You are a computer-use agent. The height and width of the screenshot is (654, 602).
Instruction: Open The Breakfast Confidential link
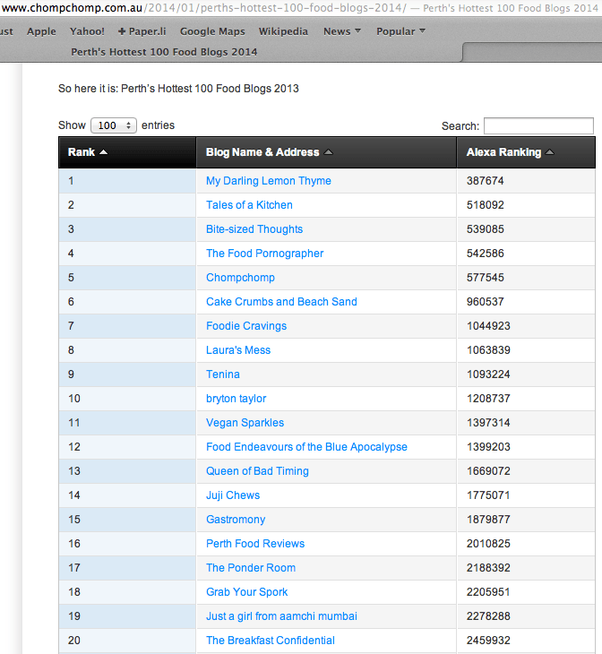click(271, 641)
